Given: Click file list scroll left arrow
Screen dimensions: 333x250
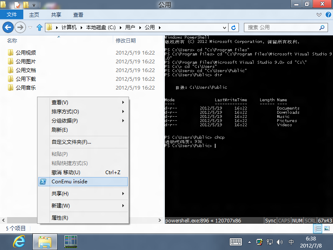Looking at the screenshot, I should click(3, 220).
